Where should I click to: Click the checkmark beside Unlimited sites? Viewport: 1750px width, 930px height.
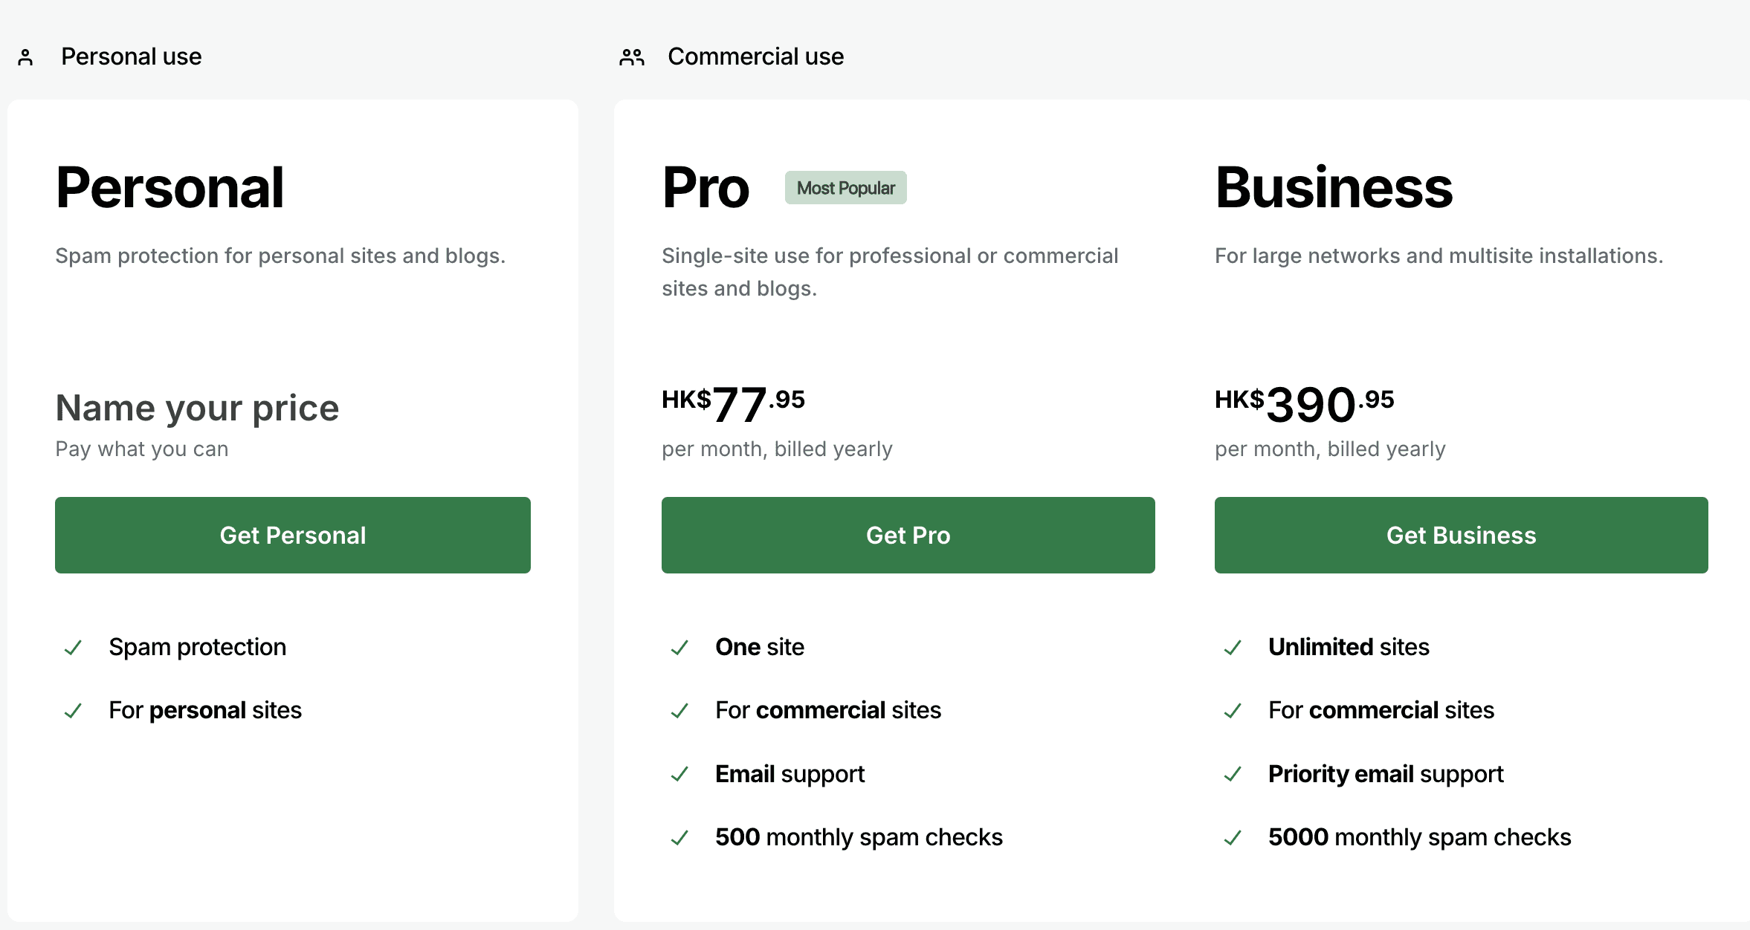tap(1233, 648)
